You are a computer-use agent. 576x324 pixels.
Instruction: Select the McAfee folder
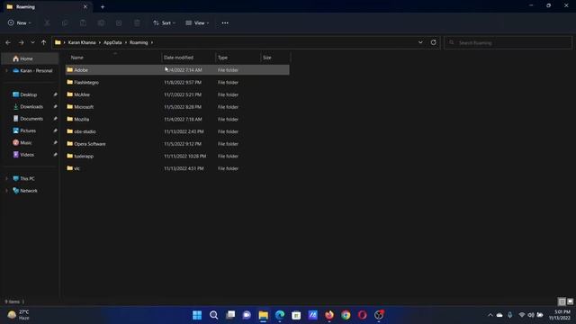point(177,94)
